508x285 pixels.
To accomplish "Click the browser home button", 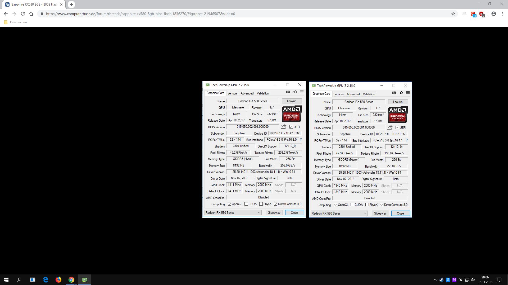I will 31,14.
